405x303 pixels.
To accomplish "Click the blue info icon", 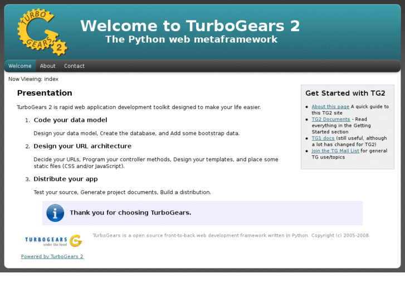I will pyautogui.click(x=55, y=213).
